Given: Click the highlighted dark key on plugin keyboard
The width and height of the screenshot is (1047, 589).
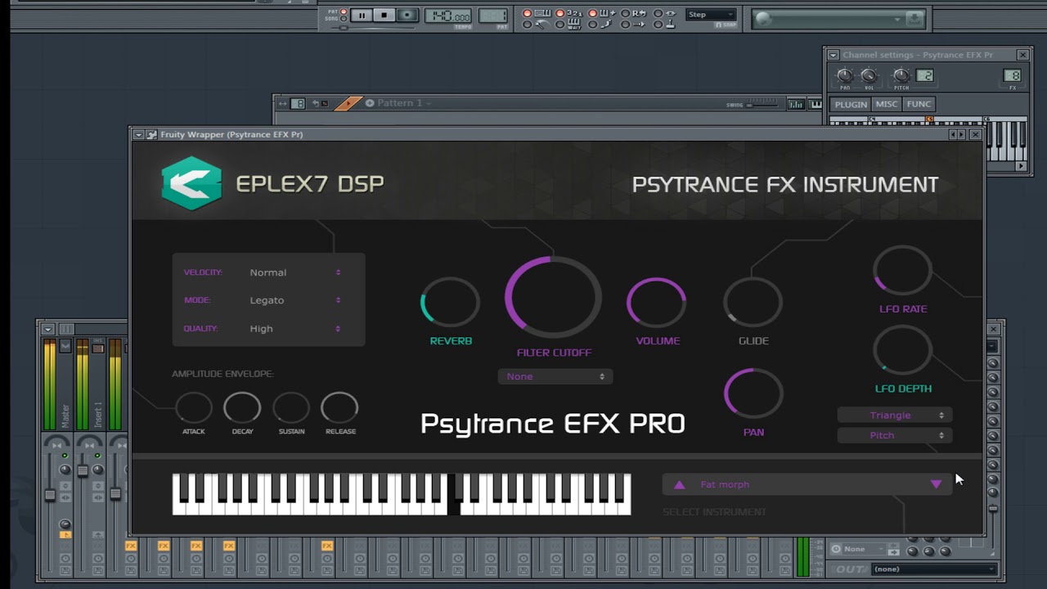Looking at the screenshot, I should (x=454, y=494).
